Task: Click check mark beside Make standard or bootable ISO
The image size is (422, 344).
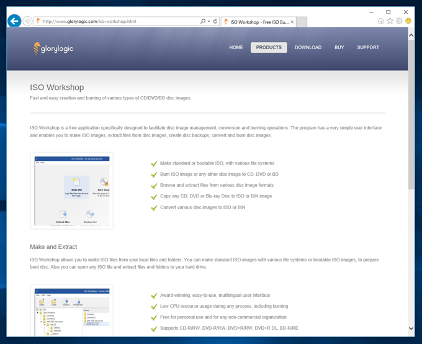Action: coord(154,164)
